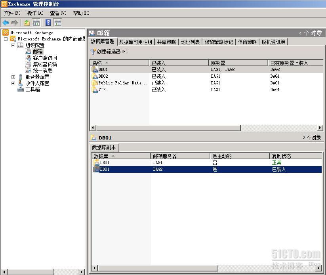Click the on-premises Exchange node icon
The image size is (326, 275).
coord(13,39)
